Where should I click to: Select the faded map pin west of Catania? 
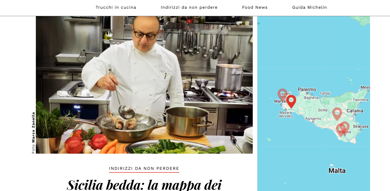[x=337, y=114]
